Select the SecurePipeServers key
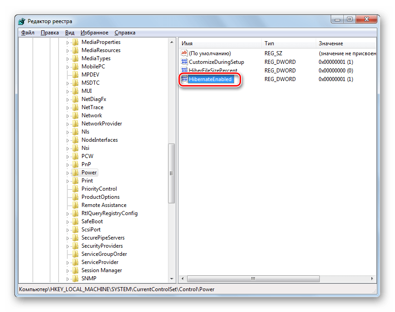The image size is (395, 312). (103, 238)
